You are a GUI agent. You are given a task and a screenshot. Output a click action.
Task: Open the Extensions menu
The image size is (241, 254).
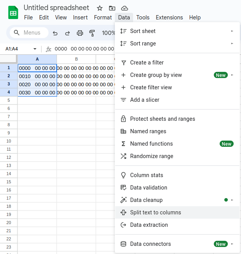tap(169, 17)
